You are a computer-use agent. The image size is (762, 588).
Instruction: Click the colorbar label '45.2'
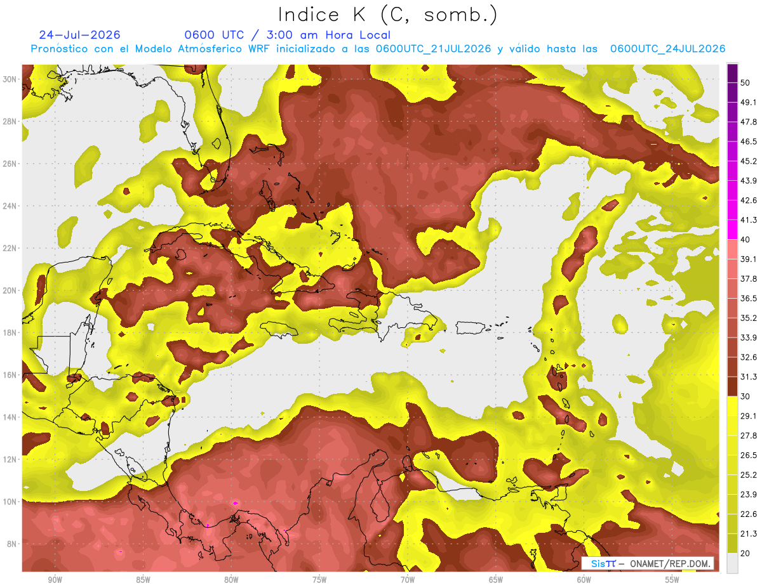coord(748,161)
